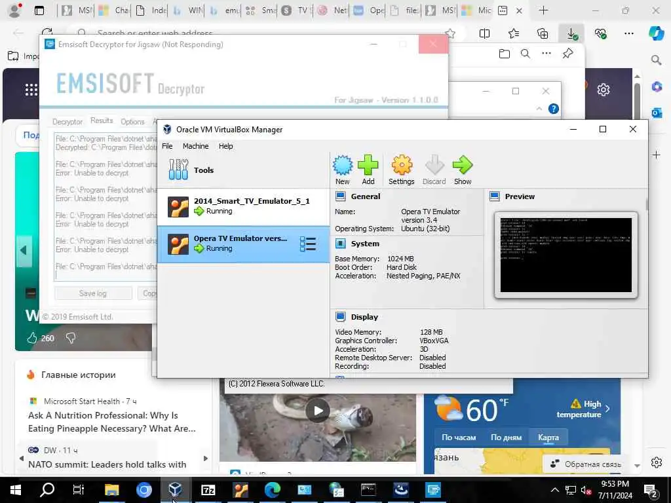This screenshot has height=503, width=671.
Task: Open High temperature weather alert
Action: point(583,409)
